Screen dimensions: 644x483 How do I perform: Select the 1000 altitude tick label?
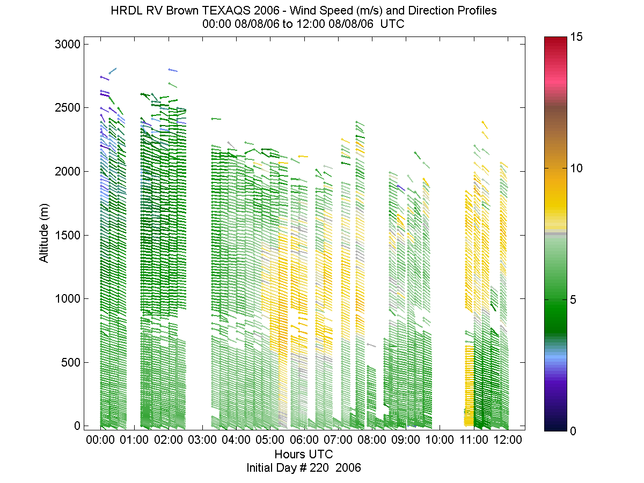pos(68,299)
